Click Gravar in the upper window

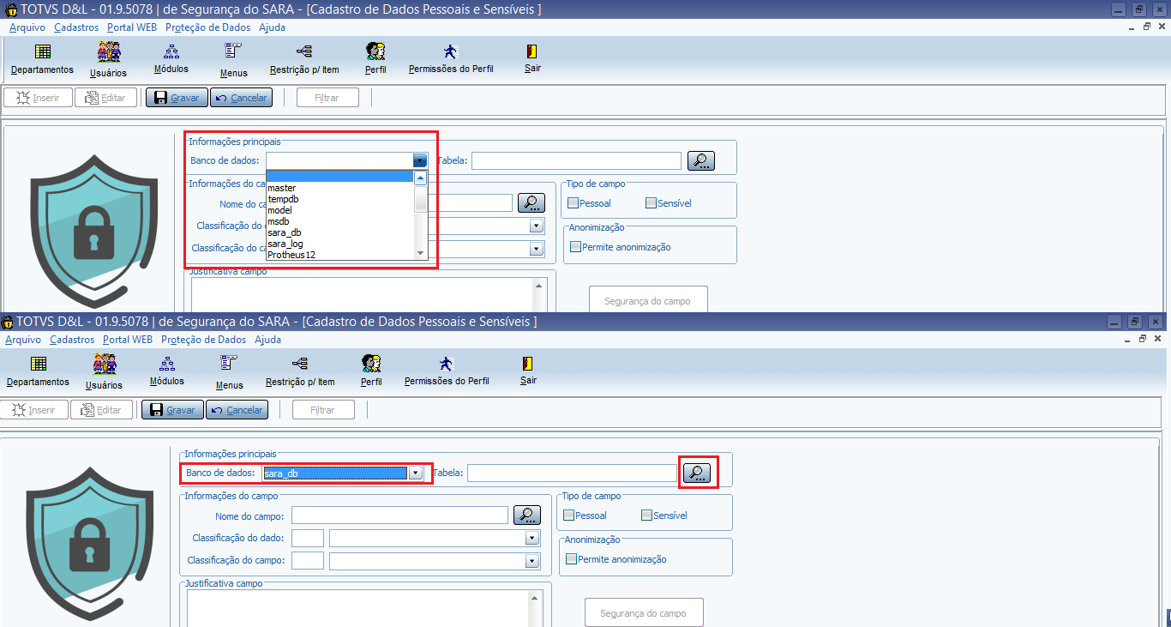(x=177, y=98)
